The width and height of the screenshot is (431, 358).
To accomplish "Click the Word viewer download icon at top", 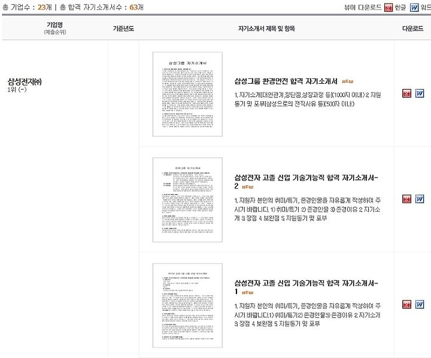I will [414, 7].
